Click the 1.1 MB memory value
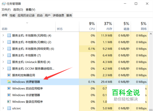 (107, 42)
